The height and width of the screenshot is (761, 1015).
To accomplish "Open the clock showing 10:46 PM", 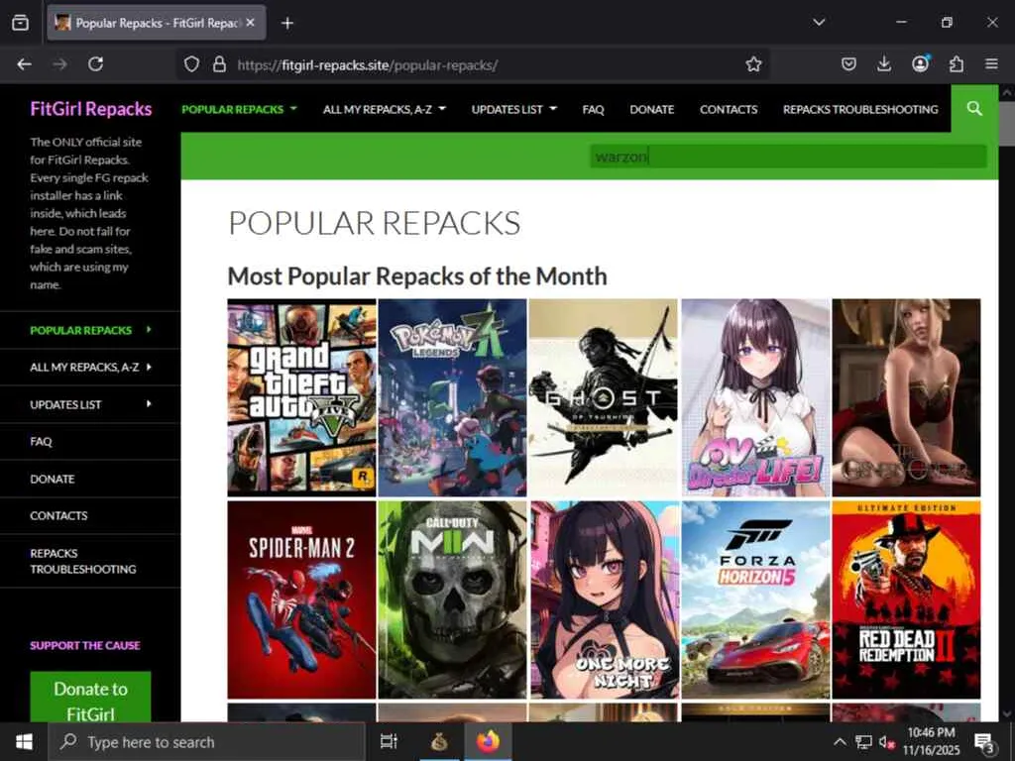I will point(931,741).
